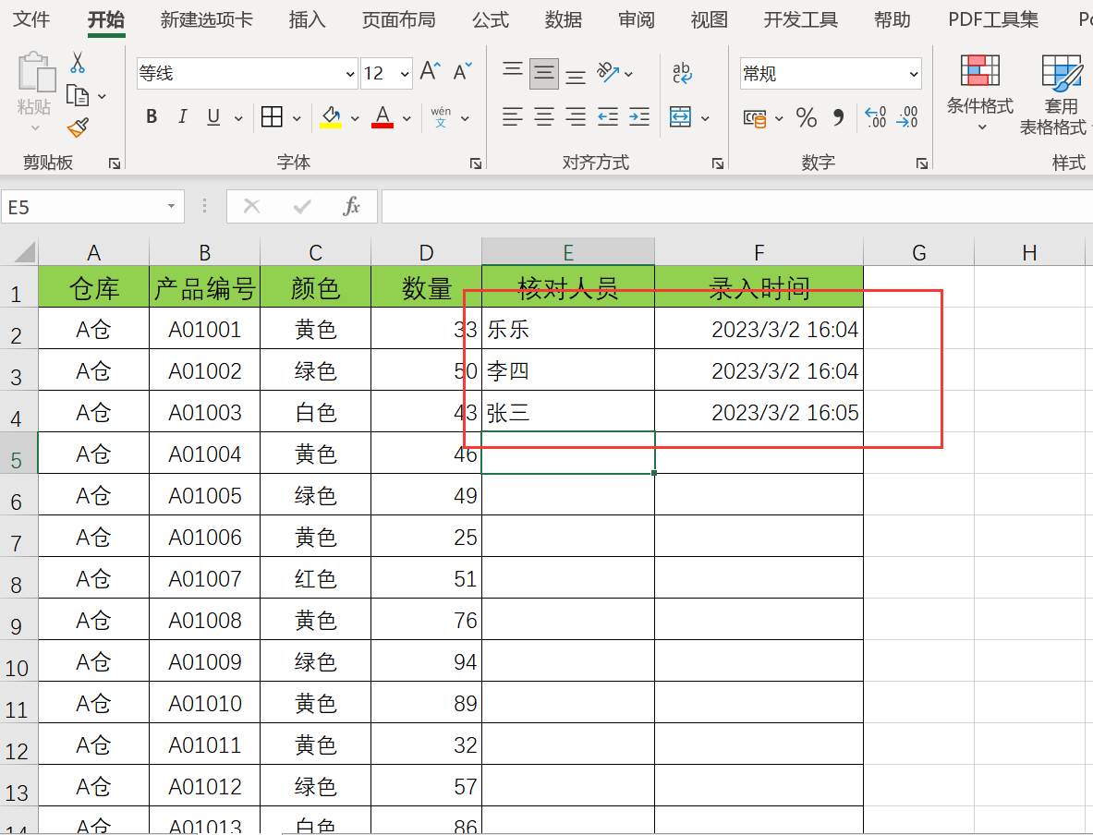Viewport: 1093px width, 835px height.
Task: Increase indent icon
Action: coord(639,117)
